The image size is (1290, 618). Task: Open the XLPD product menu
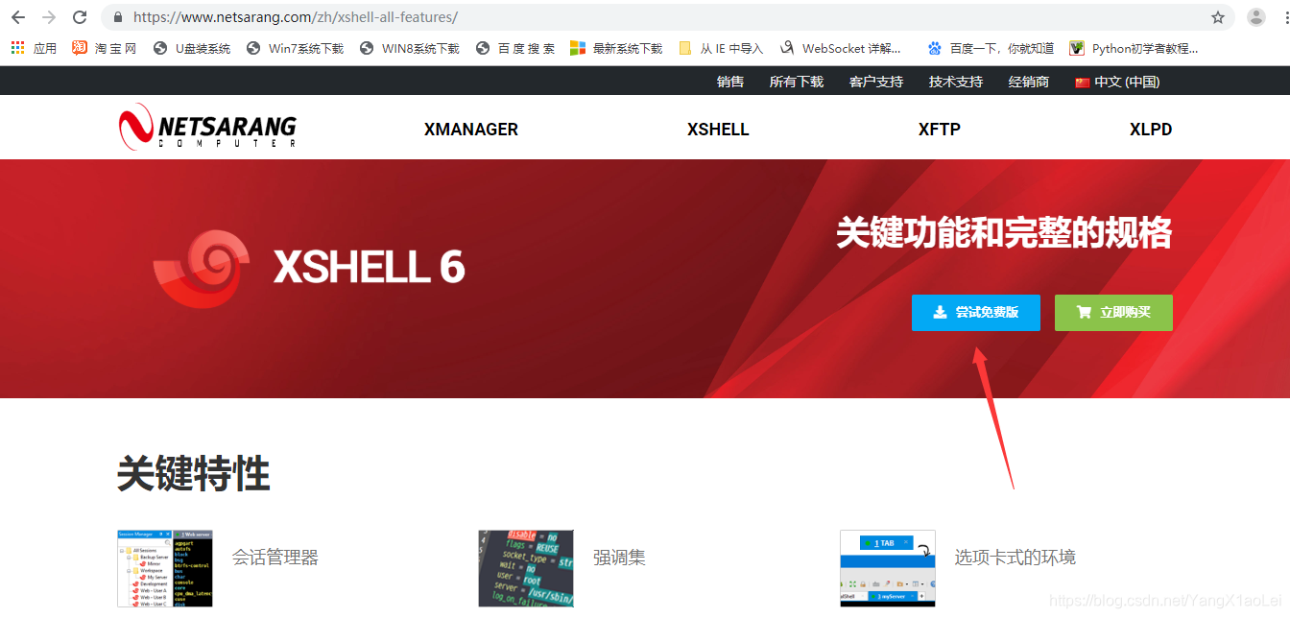(1151, 130)
